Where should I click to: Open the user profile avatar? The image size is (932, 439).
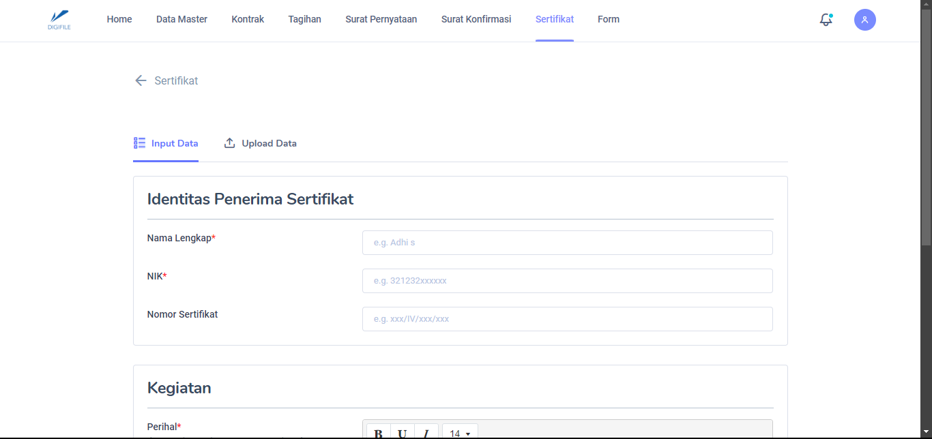pyautogui.click(x=864, y=20)
